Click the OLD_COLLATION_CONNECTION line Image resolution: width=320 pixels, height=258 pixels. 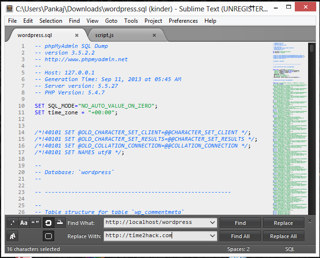coord(143,146)
